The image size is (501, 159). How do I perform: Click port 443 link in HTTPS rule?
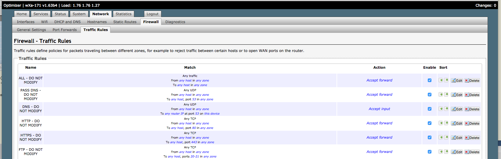coord(194,142)
